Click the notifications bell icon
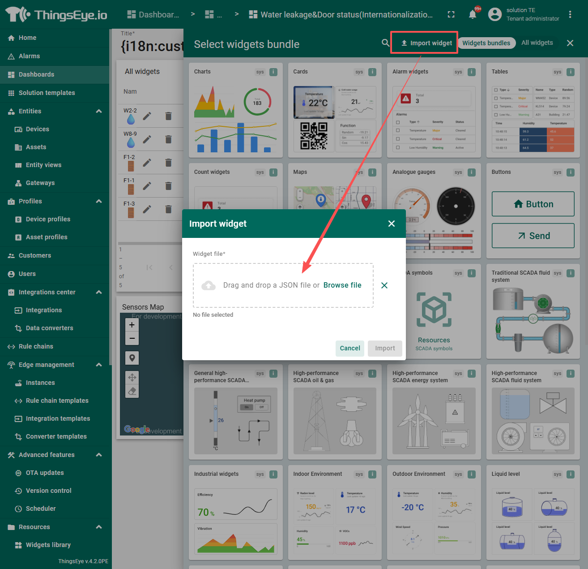Image resolution: width=588 pixels, height=569 pixels. [472, 15]
